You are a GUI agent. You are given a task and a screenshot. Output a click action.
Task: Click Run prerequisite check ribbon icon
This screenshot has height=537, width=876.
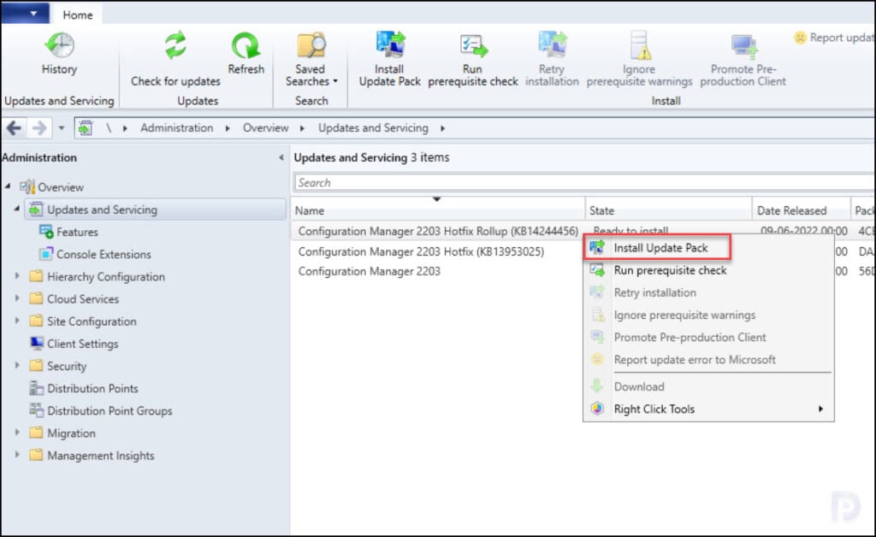pos(472,60)
